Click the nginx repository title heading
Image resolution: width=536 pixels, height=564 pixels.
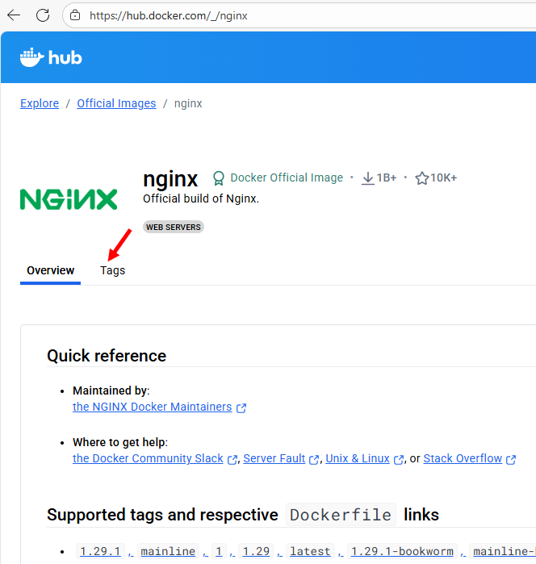pyautogui.click(x=170, y=179)
